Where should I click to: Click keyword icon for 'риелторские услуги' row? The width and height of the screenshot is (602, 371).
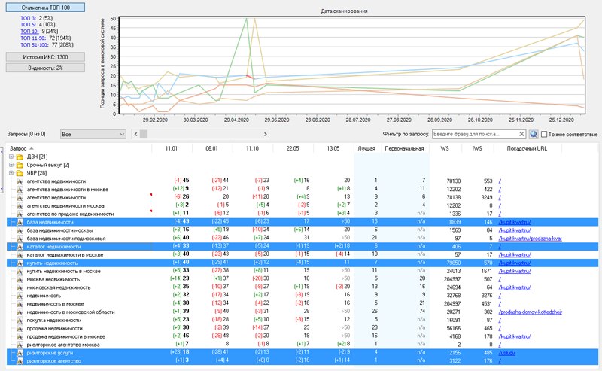pos(20,352)
